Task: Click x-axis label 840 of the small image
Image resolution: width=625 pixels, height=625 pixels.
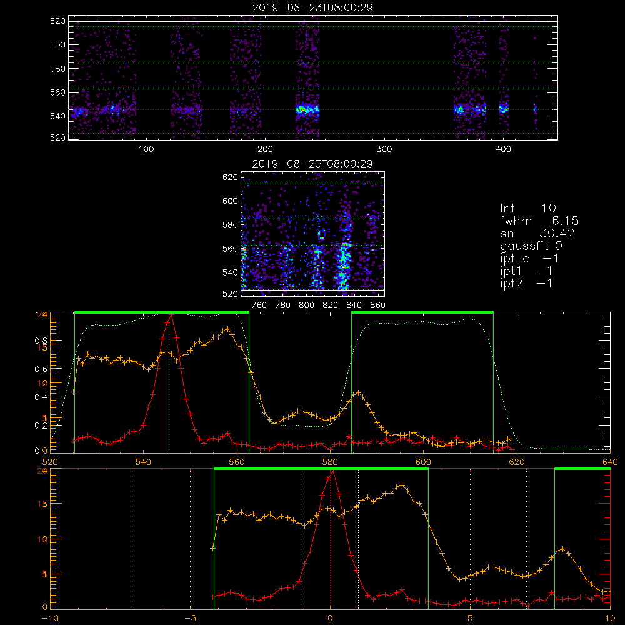Action: click(354, 306)
